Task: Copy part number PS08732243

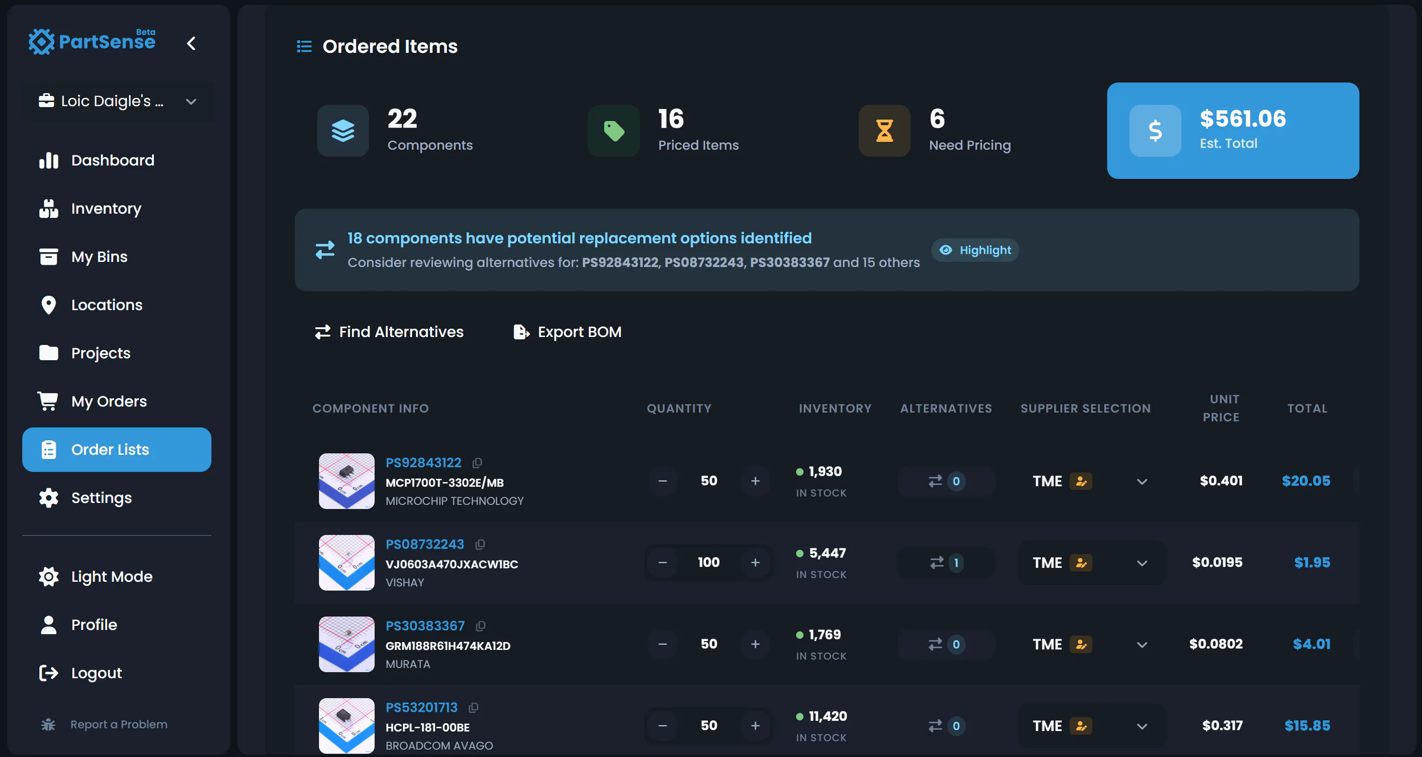Action: point(480,544)
